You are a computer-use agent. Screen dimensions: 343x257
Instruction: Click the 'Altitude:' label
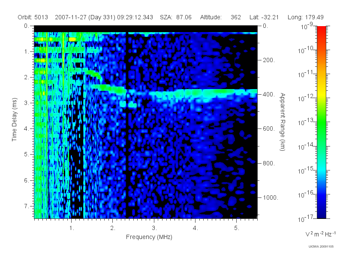click(211, 17)
